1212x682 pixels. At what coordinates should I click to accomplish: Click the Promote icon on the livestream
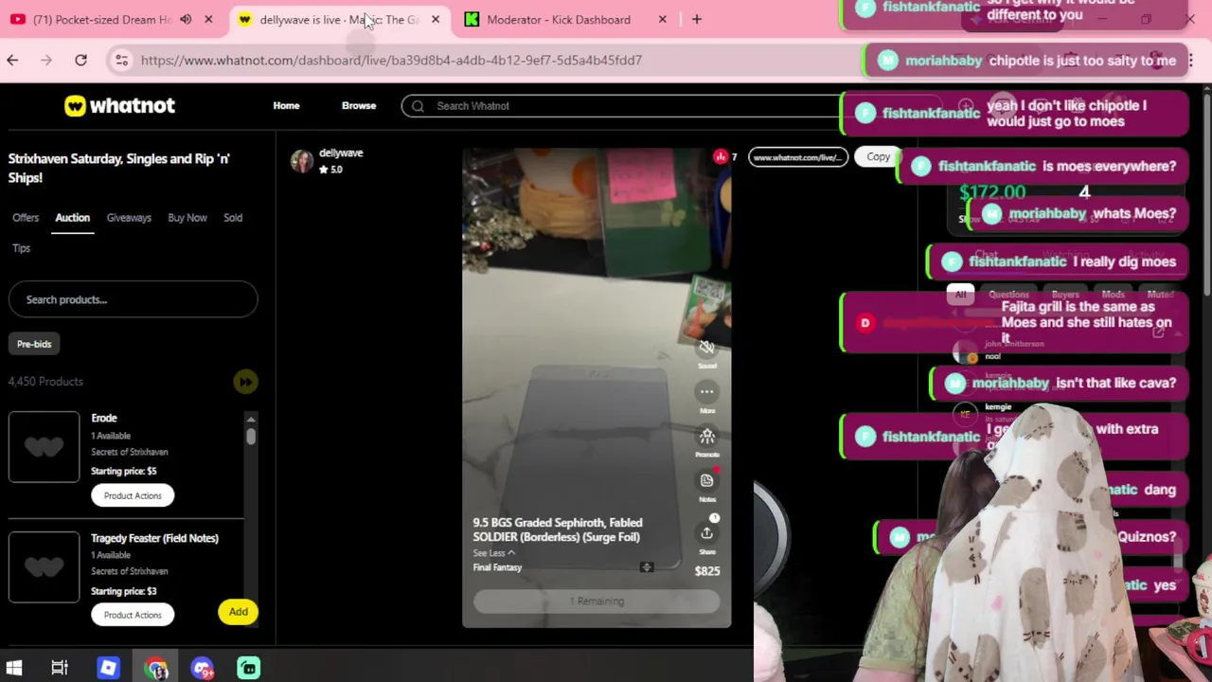coord(706,436)
